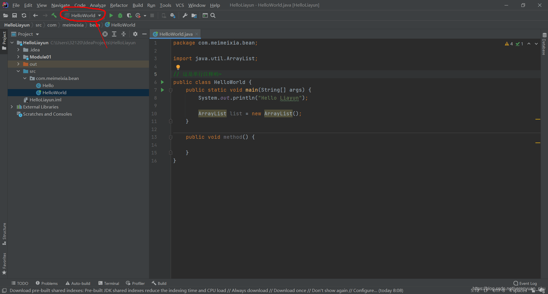Close the HelloWorld.java tab
The height and width of the screenshot is (294, 548).
(x=197, y=34)
